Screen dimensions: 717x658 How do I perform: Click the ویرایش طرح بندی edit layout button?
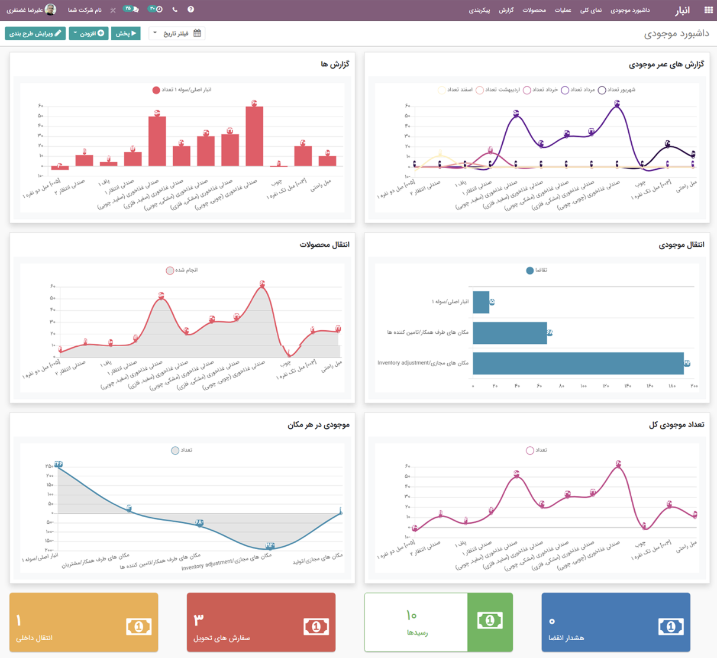pyautogui.click(x=35, y=34)
